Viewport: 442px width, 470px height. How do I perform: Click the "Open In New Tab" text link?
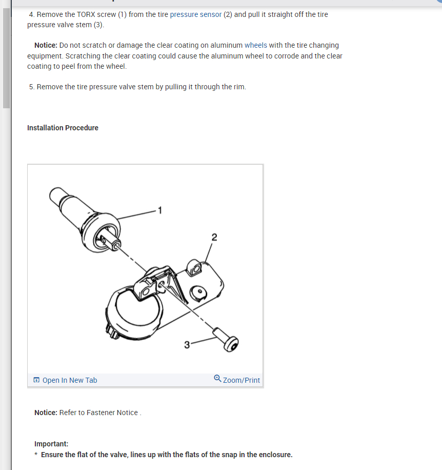(x=70, y=380)
